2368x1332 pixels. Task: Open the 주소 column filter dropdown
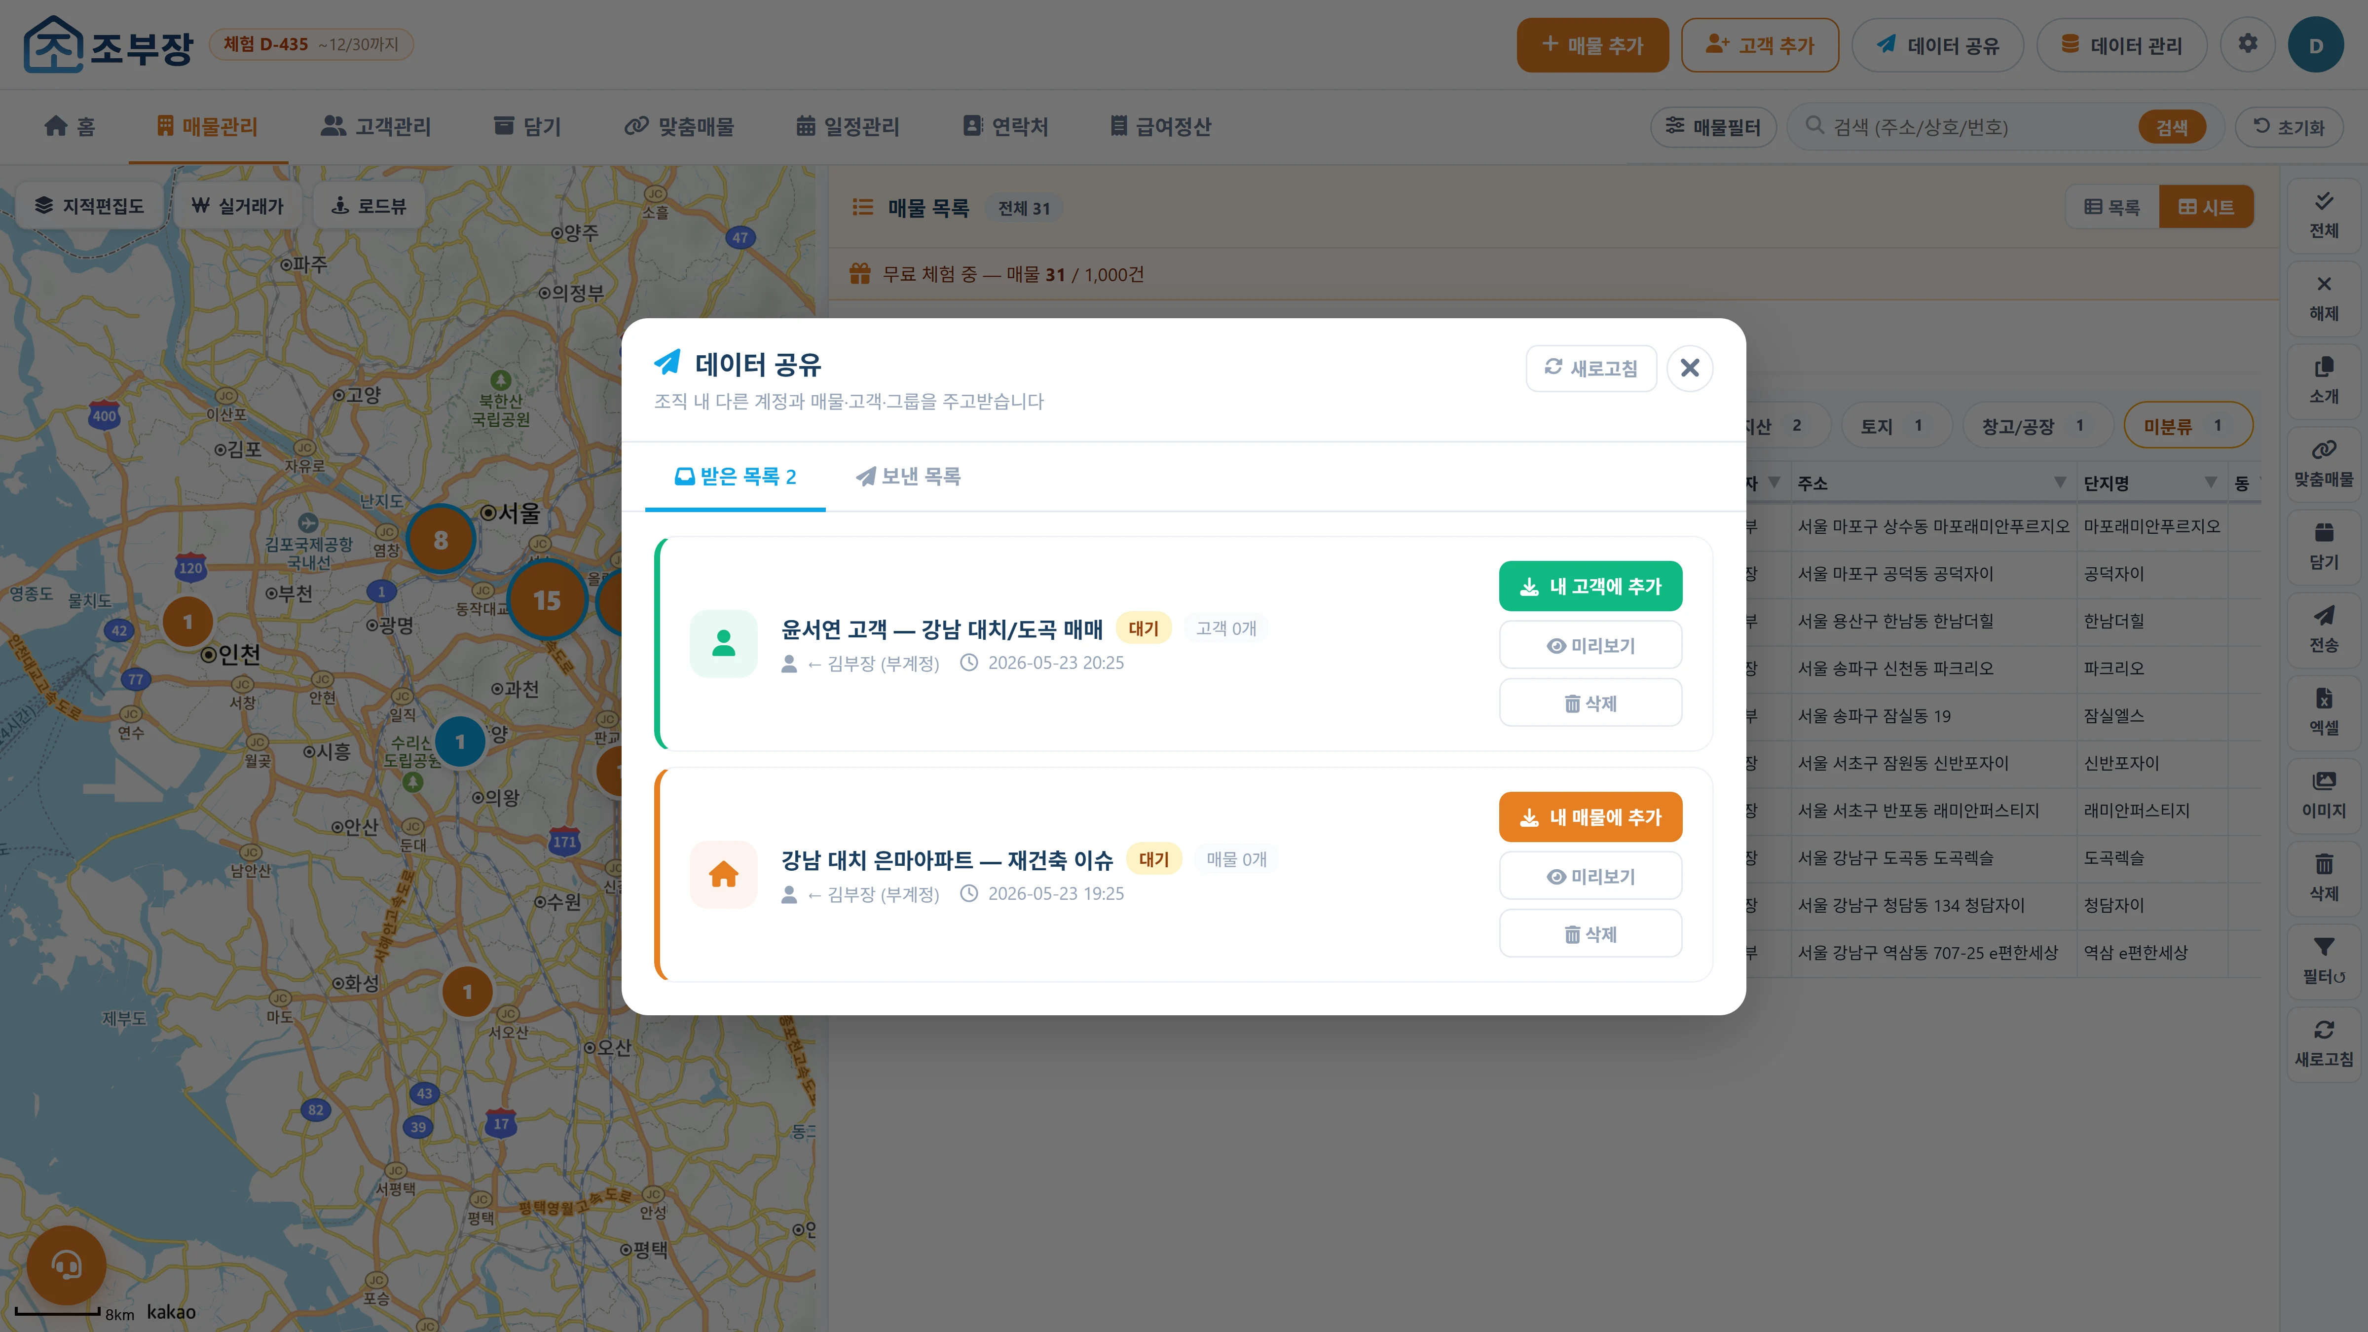point(2060,482)
